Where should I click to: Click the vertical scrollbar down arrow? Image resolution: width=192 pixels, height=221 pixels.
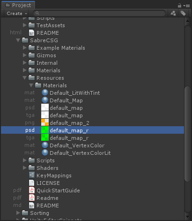(187, 217)
